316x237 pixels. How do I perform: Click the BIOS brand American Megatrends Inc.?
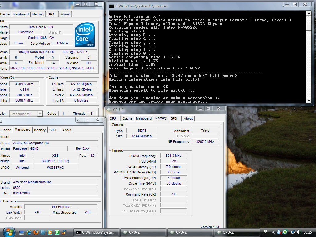click(55, 182)
